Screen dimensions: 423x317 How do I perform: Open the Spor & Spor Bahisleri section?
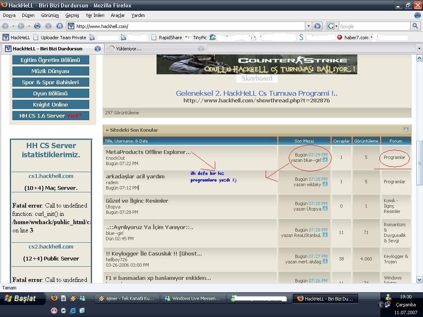click(51, 82)
